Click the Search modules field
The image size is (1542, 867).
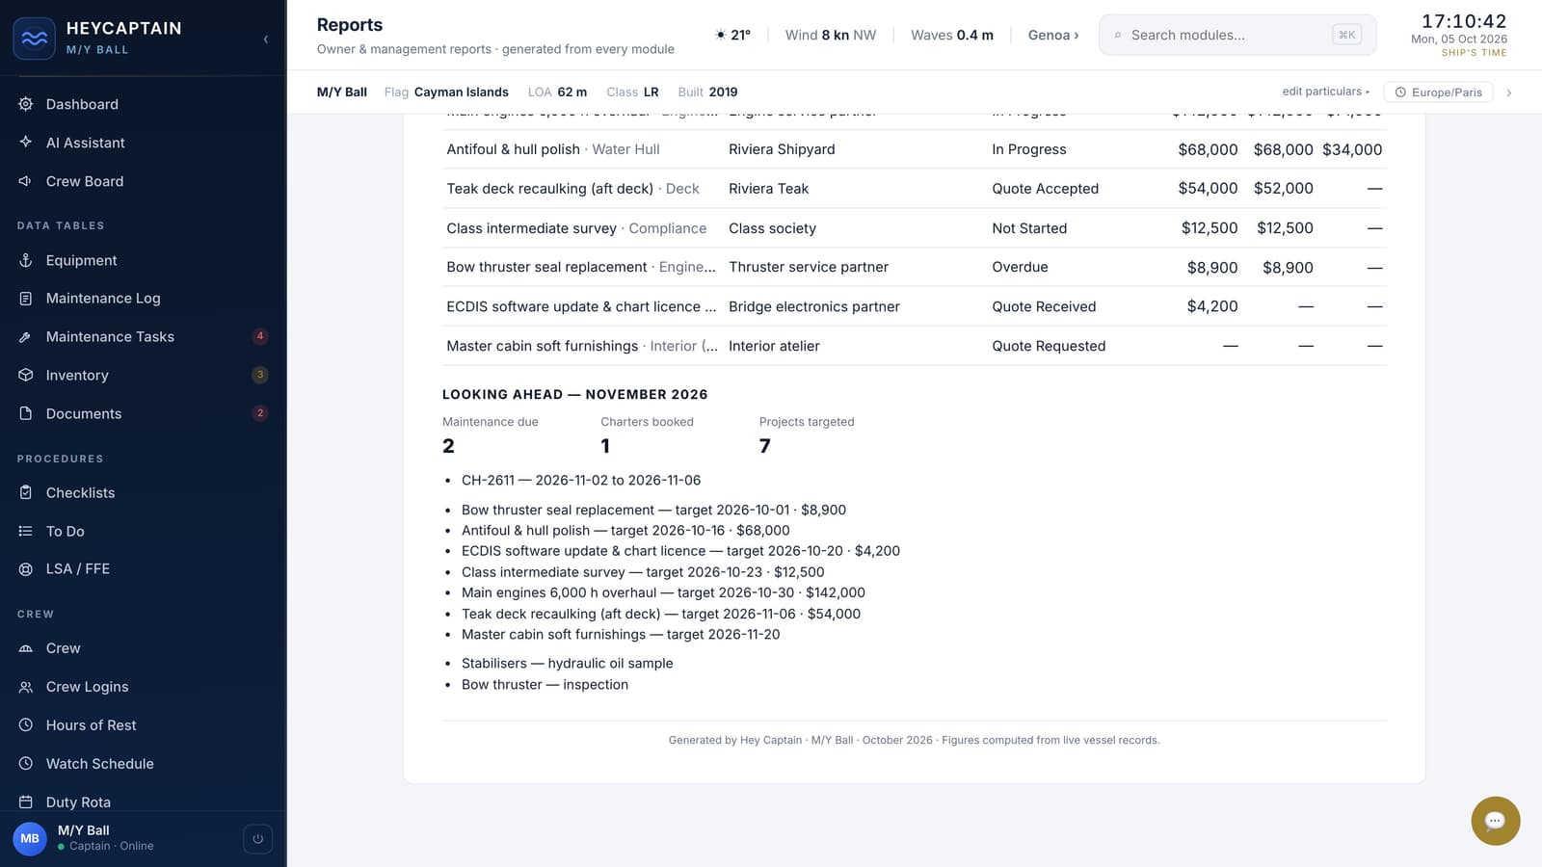click(x=1237, y=35)
